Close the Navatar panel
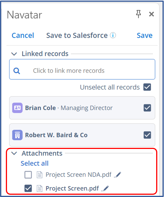 [x=151, y=14]
